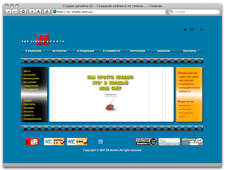Open the О СТОИМОСТИ menu item
The width and height of the screenshot is (225, 170).
click(112, 51)
